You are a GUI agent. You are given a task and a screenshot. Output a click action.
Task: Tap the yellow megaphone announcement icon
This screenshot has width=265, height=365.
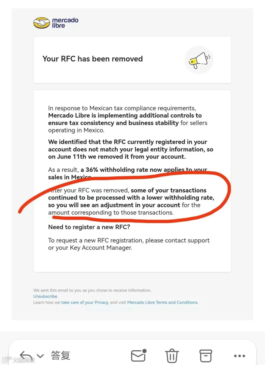click(199, 60)
